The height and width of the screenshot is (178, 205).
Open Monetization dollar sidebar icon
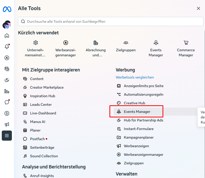[7, 113]
